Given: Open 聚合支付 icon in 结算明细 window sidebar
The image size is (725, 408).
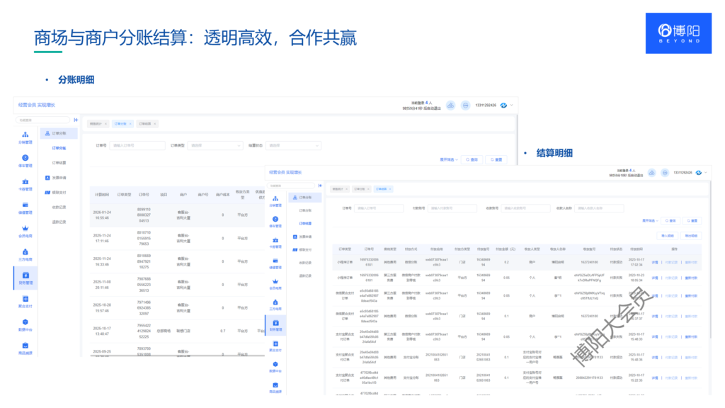Looking at the screenshot, I should click(x=275, y=344).
